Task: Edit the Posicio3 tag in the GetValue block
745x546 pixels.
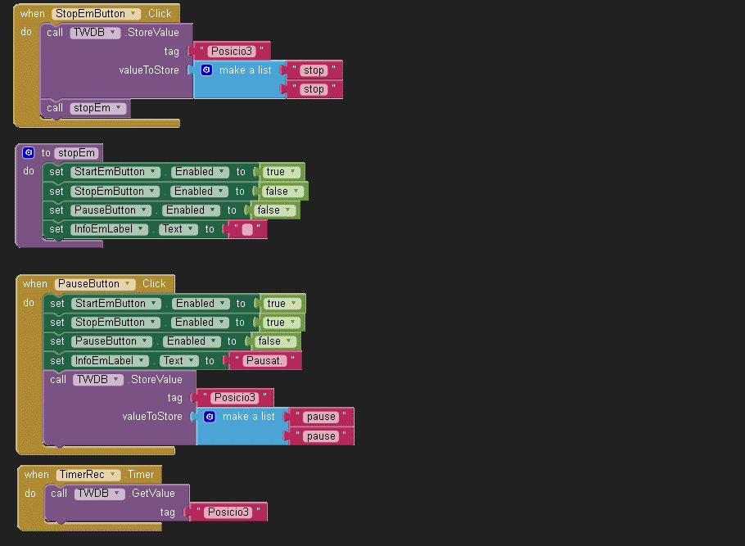Action: tap(227, 512)
